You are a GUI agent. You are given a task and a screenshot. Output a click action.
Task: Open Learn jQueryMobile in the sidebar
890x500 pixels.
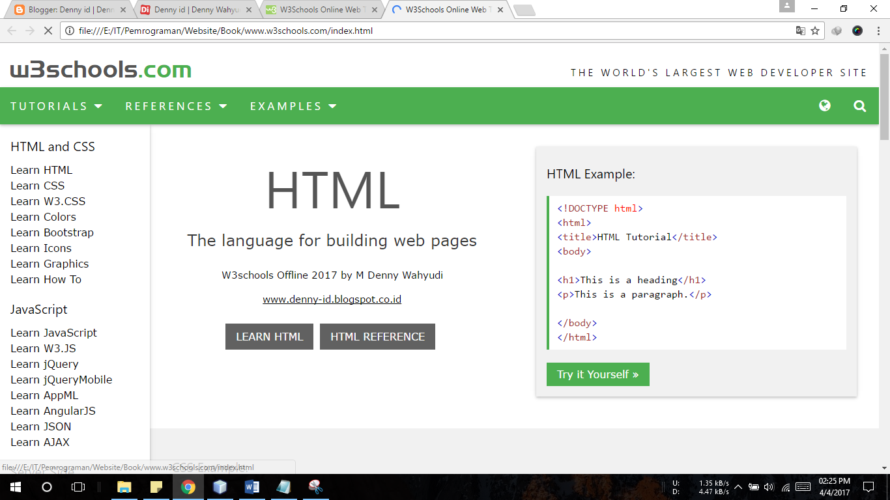[61, 380]
